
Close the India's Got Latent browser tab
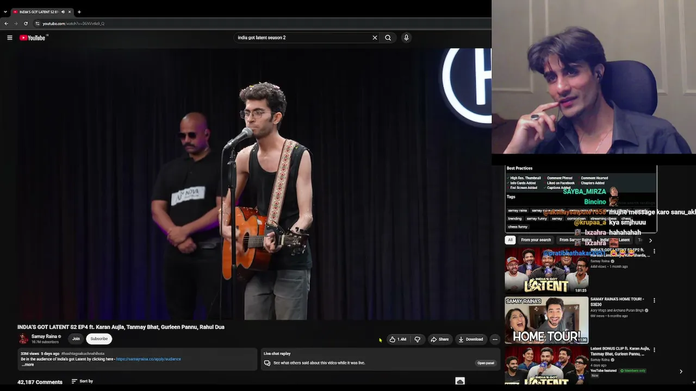coord(70,12)
